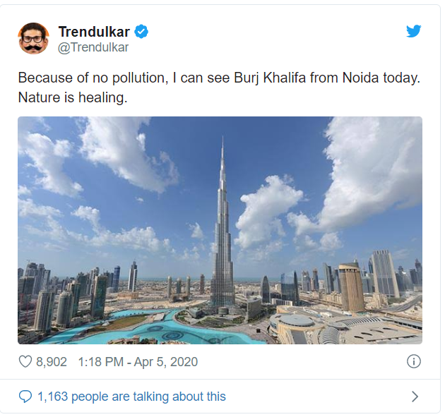The height and width of the screenshot is (417, 445).
Task: Click the word "Noida" in the tweet
Action: (x=361, y=78)
